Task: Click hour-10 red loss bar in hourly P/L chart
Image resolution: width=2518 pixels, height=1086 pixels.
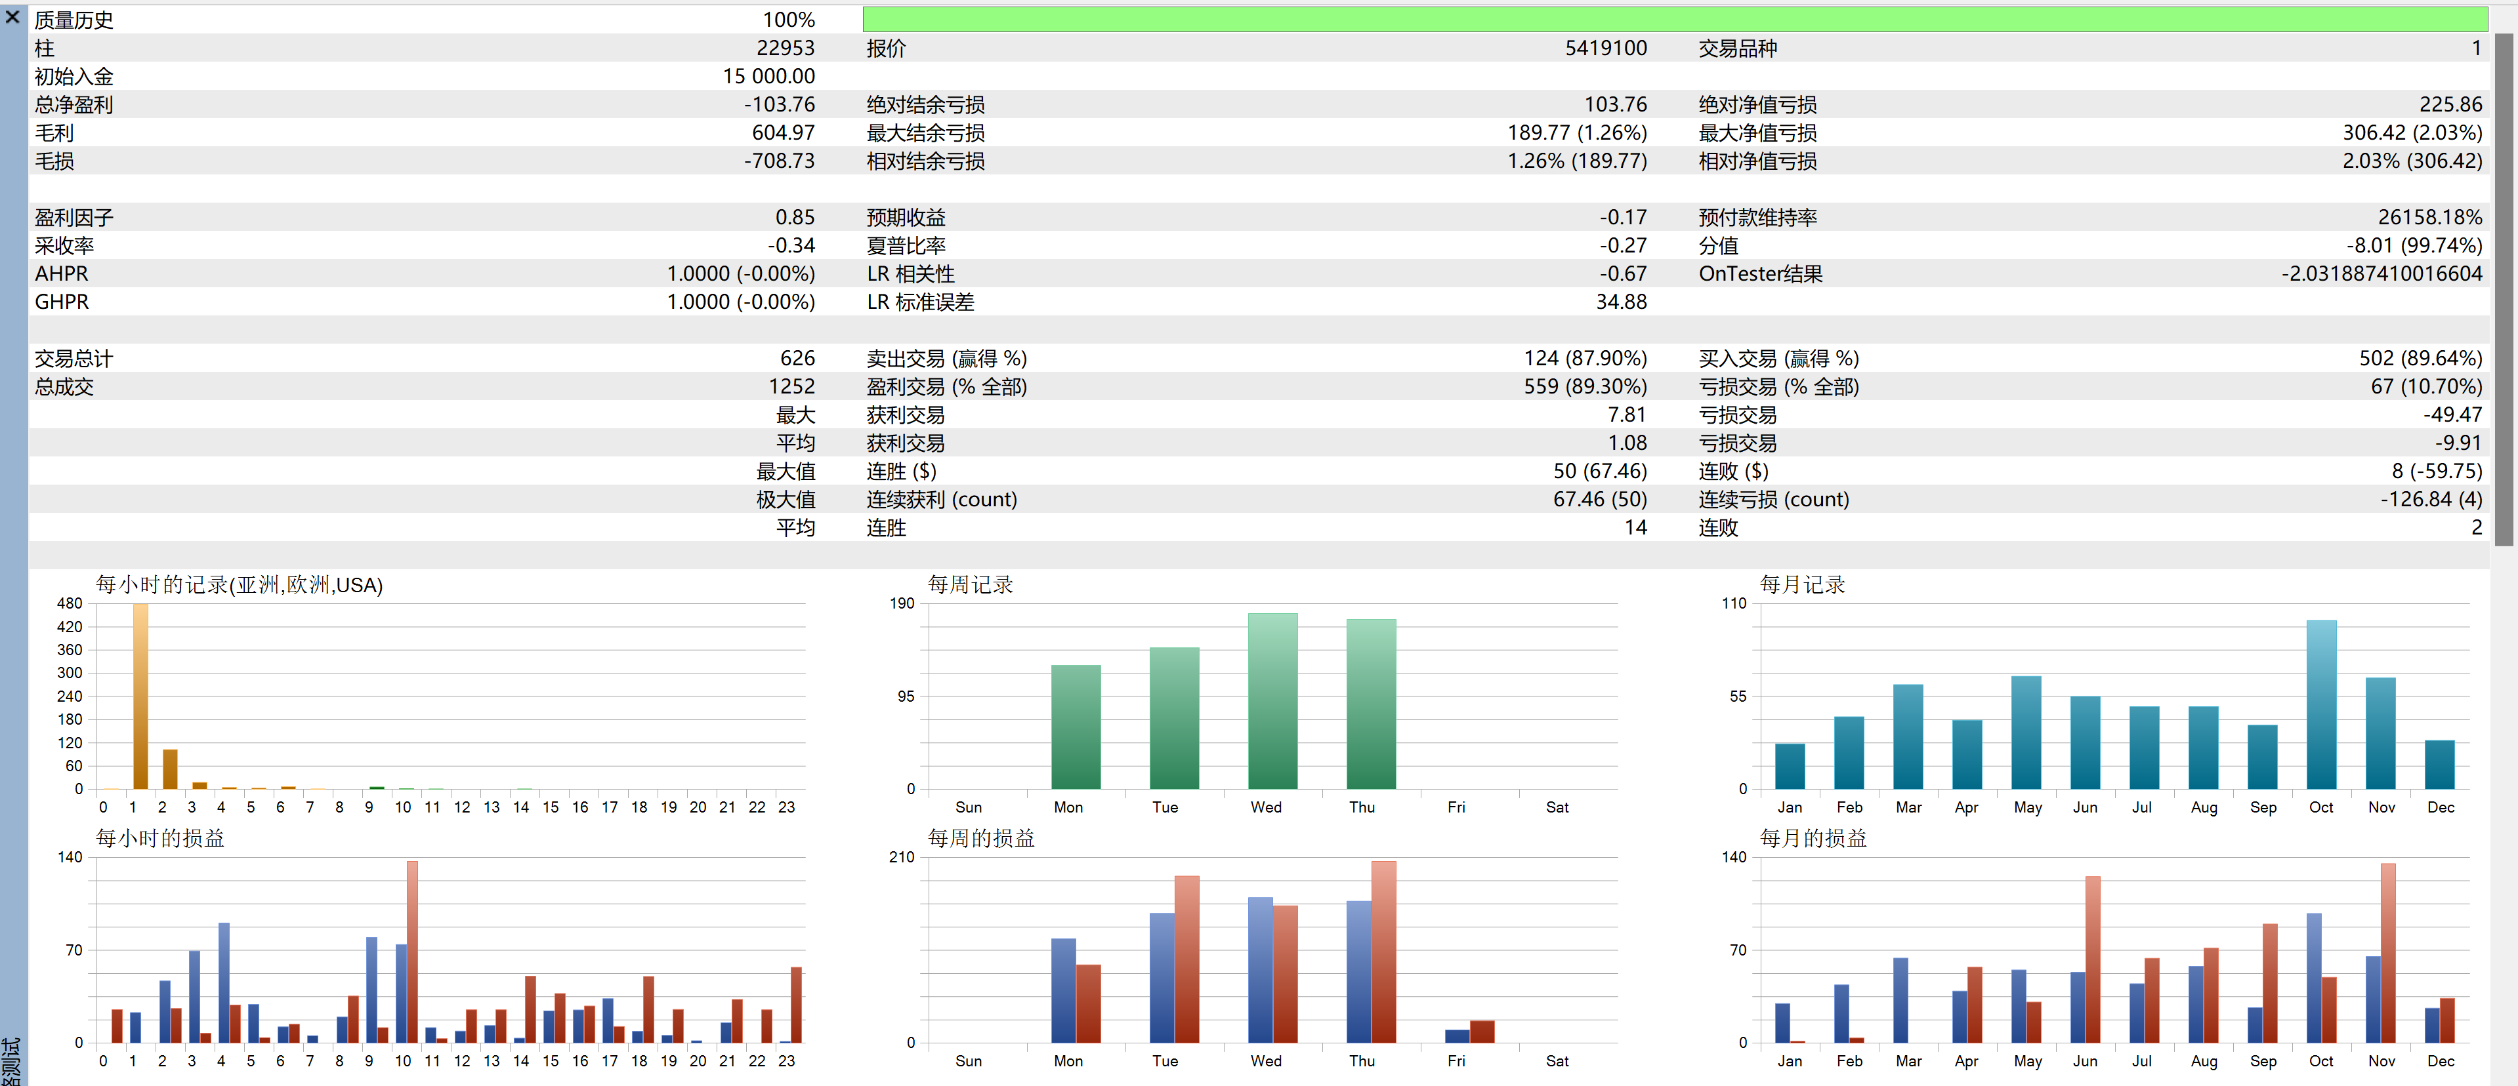Action: click(413, 951)
